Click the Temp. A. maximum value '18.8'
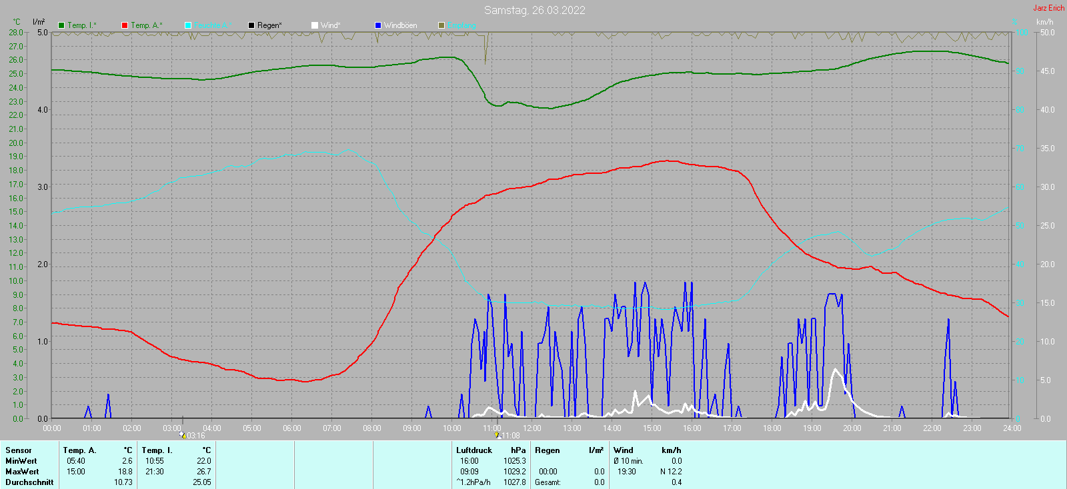Screen dimensions: 1067x489 [125, 472]
